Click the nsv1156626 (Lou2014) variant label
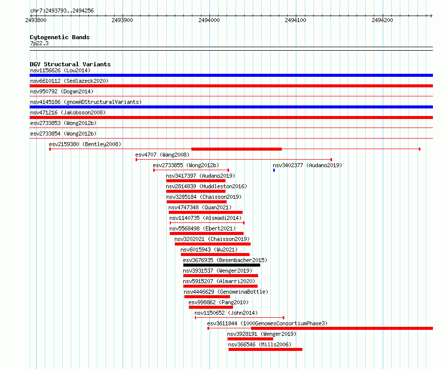Screen dimensions: 447x369 [60, 70]
